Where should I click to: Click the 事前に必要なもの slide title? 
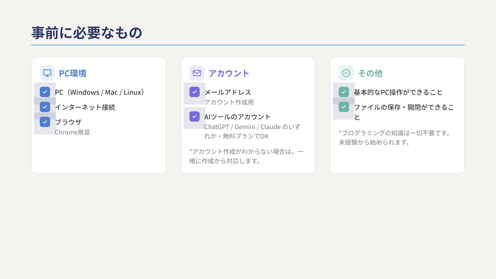coord(87,33)
